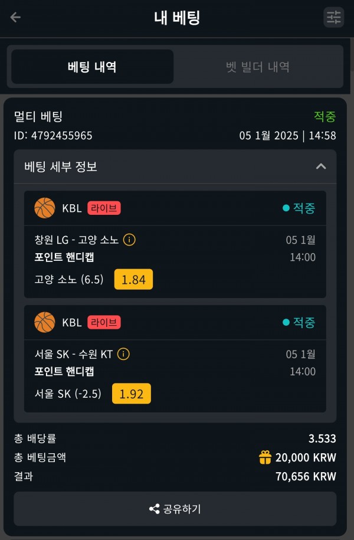Go back using the arrow icon

click(15, 17)
